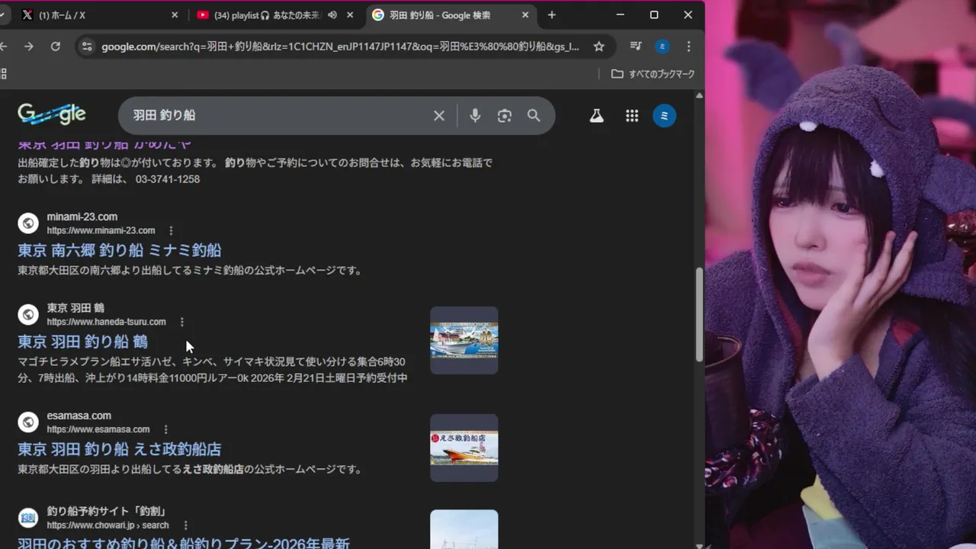This screenshot has height=549, width=976.
Task: Click the 釣り船予約サイト「釣割」 site name
Action: pyautogui.click(x=106, y=511)
